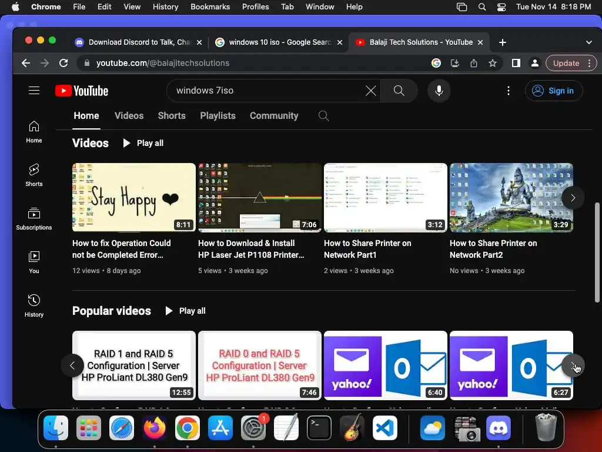Select the channel Community tab
Image resolution: width=602 pixels, height=452 pixels.
tap(274, 116)
